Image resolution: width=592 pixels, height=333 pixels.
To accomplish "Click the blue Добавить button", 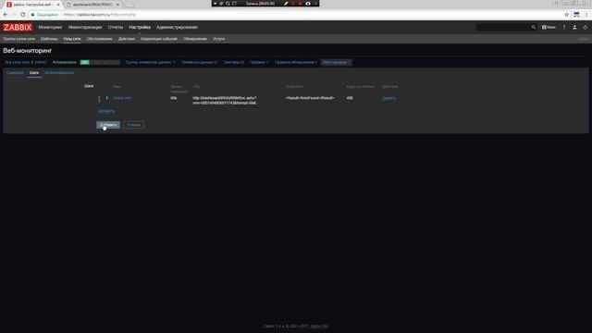I will [x=108, y=125].
